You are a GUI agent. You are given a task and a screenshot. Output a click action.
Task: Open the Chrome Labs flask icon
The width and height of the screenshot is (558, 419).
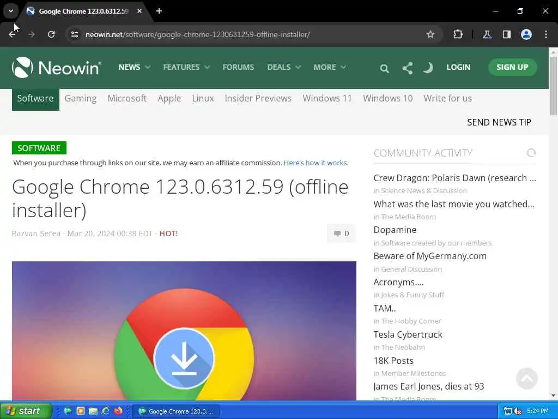(x=487, y=34)
